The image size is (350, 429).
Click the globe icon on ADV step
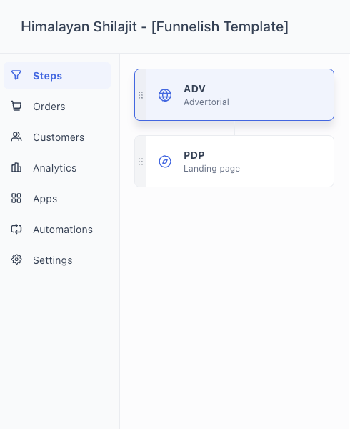point(165,95)
